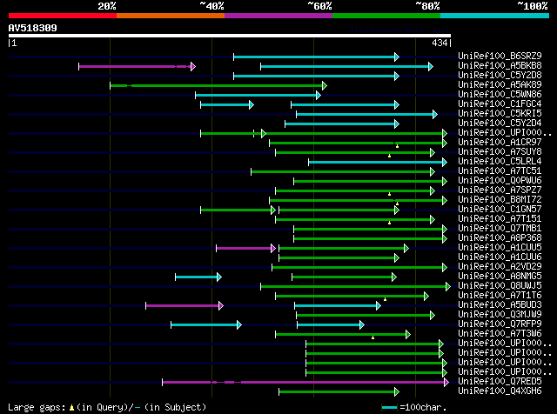Click the yellow gap marker under A7T1T6 bar

pyautogui.click(x=385, y=299)
